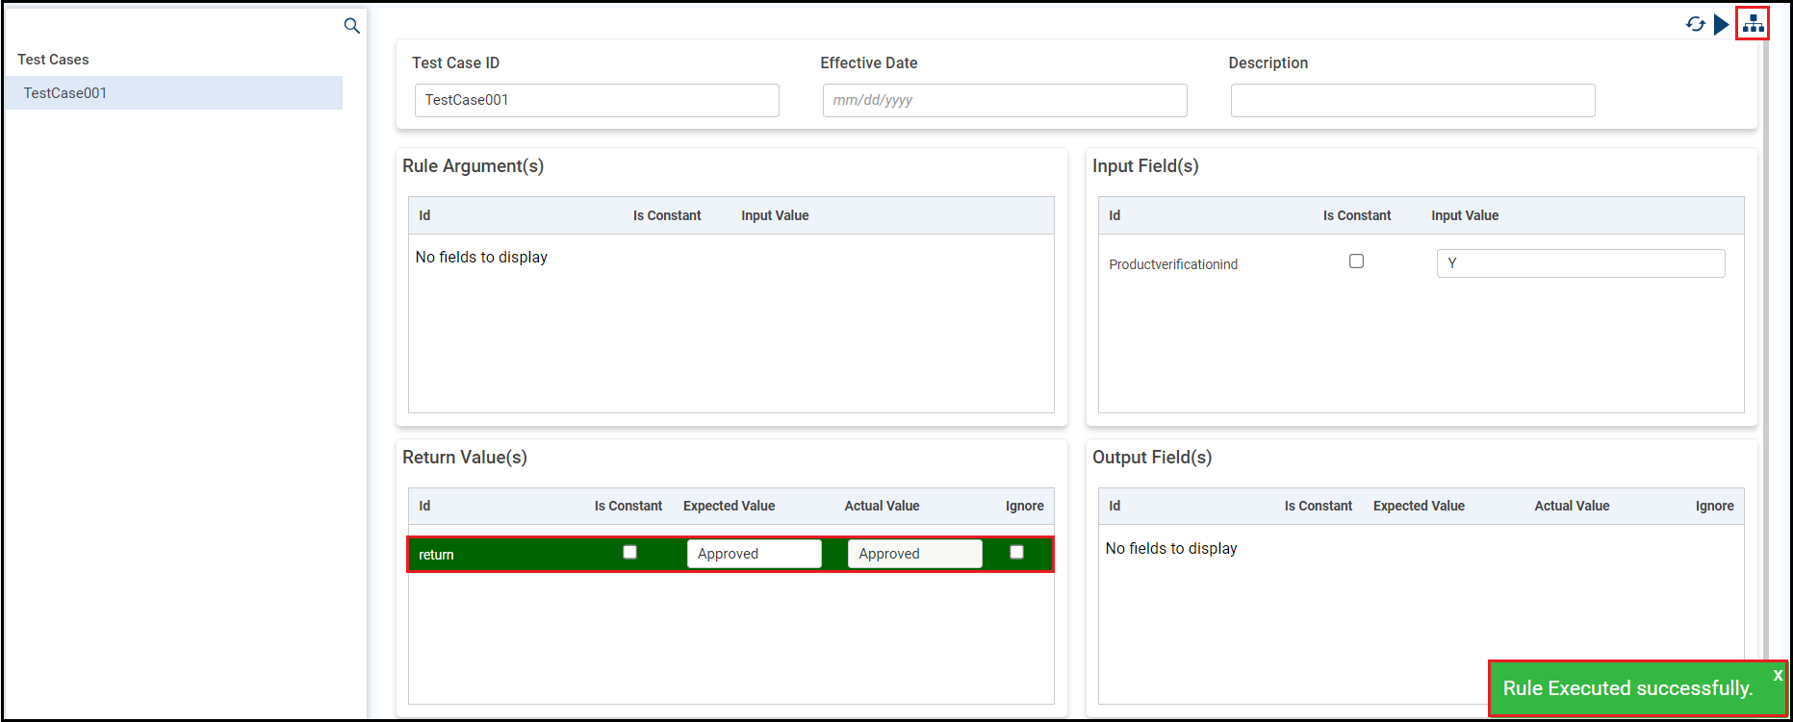Open the rule hierarchy diagram icon

pyautogui.click(x=1753, y=24)
